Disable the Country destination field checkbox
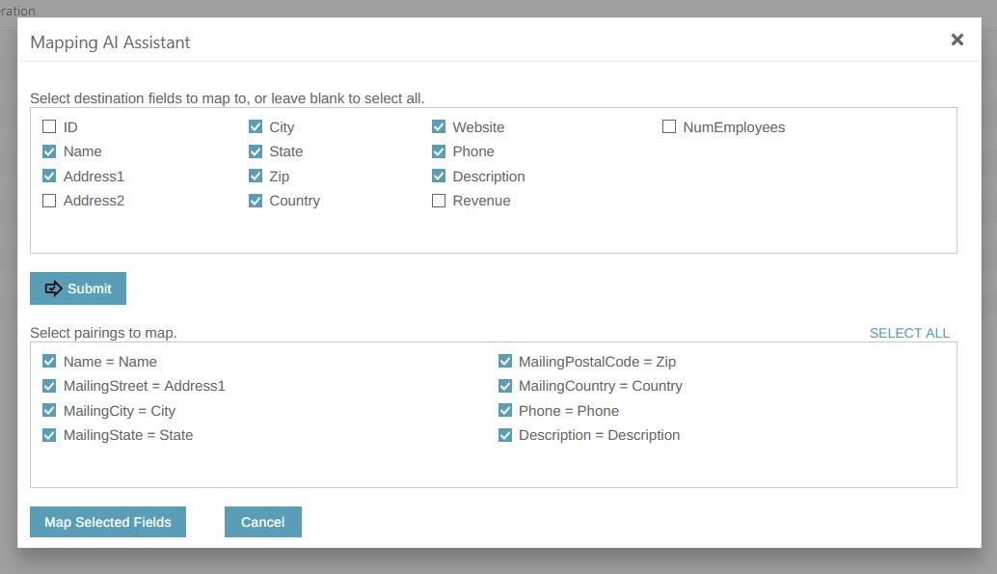 (x=256, y=200)
